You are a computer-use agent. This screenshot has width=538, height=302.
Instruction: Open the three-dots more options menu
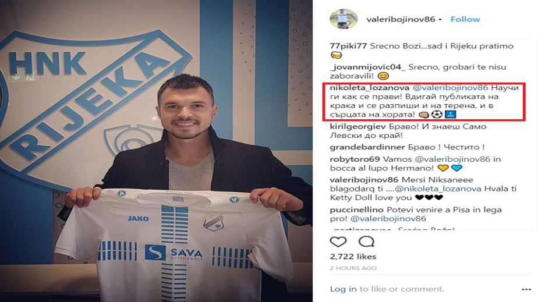(526, 289)
